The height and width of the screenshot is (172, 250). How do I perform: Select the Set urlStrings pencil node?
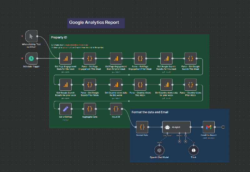point(66,109)
